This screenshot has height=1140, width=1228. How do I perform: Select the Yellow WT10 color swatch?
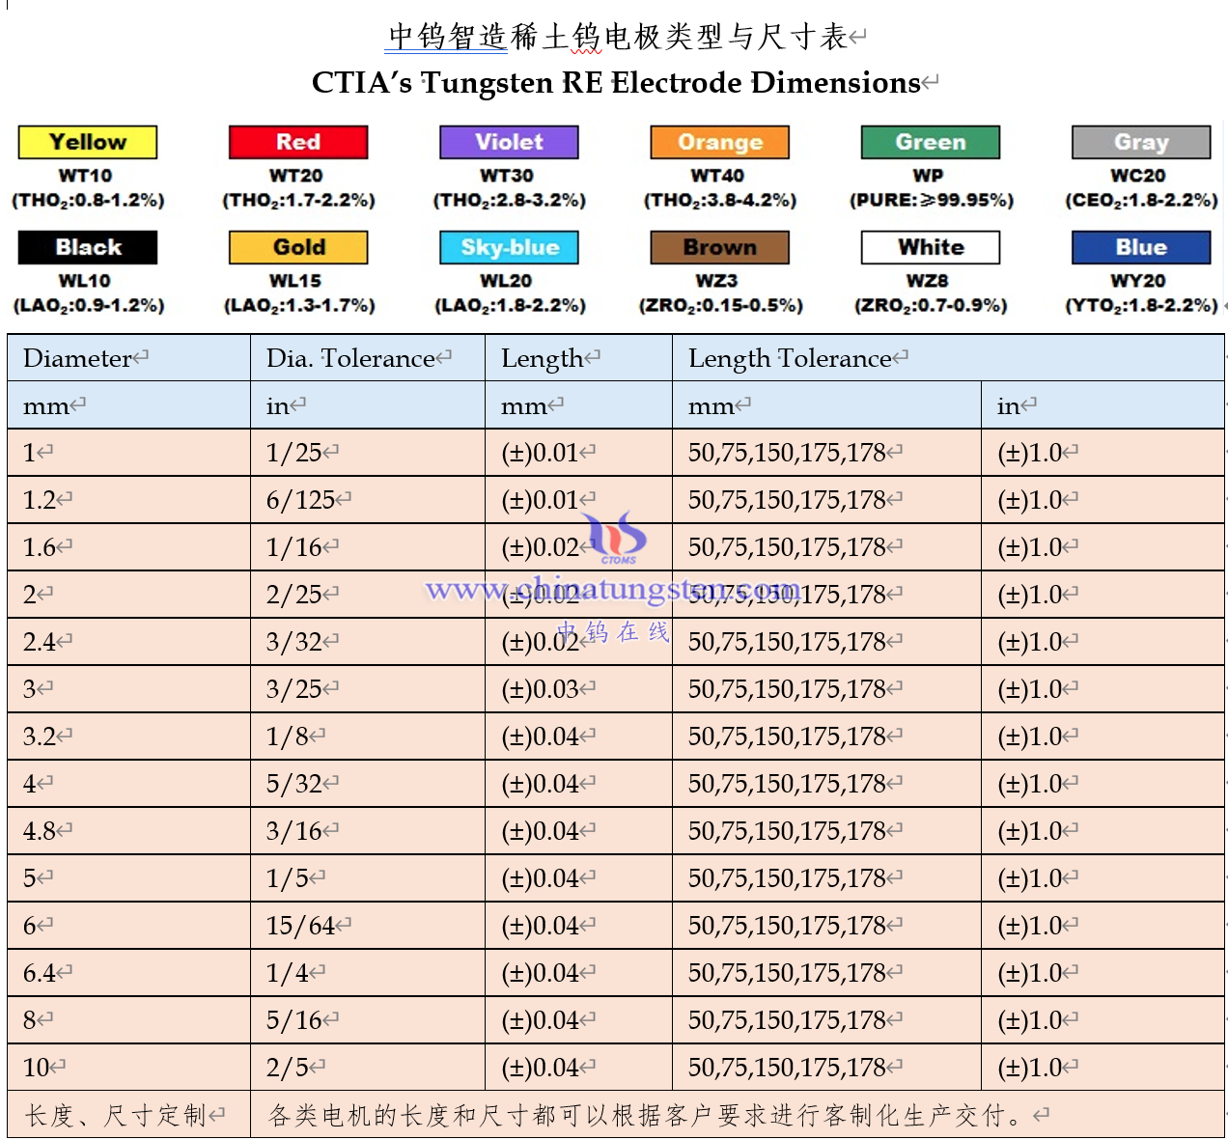tap(88, 142)
